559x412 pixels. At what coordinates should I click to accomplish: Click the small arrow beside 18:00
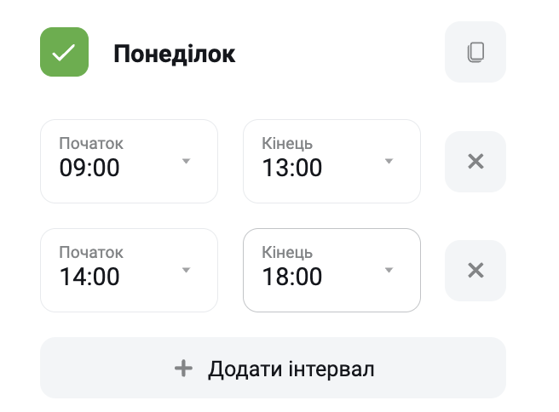[389, 271]
